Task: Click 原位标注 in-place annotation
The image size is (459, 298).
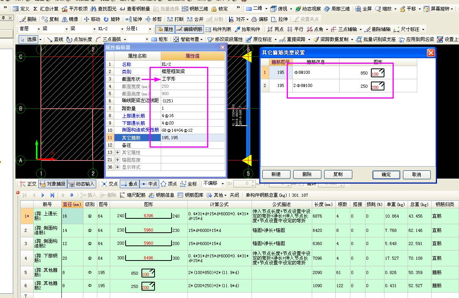Action: 259,39
